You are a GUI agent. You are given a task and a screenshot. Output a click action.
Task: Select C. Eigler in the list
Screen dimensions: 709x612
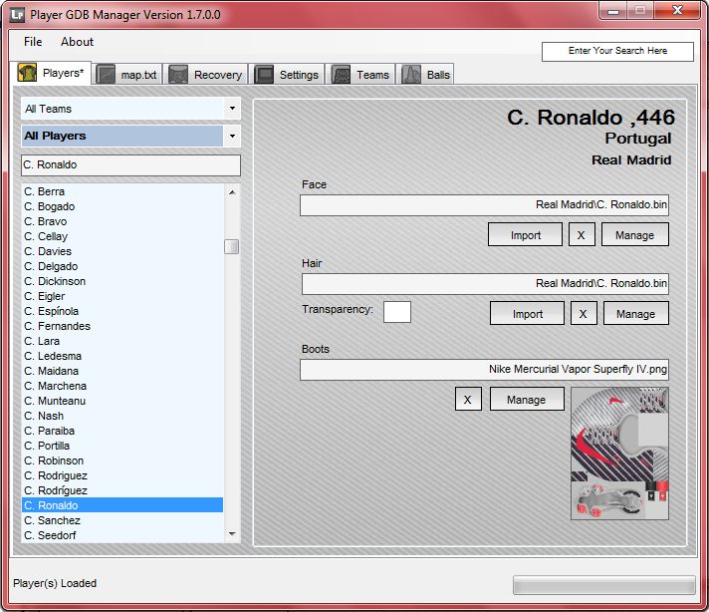click(122, 296)
